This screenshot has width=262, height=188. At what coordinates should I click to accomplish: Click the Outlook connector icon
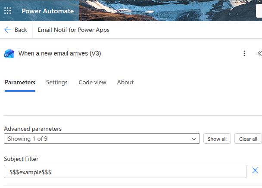(9, 53)
